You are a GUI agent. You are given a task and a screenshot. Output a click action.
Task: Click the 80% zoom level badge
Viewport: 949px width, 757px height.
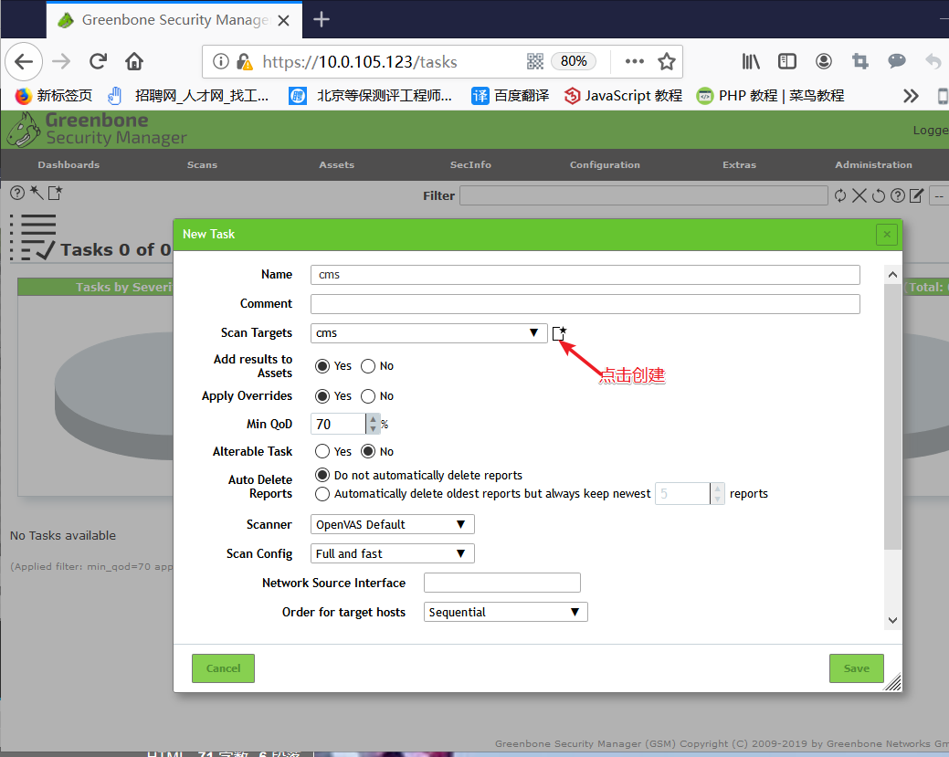coord(574,61)
